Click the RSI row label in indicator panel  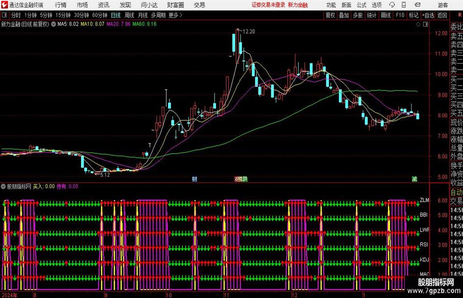pos(424,245)
